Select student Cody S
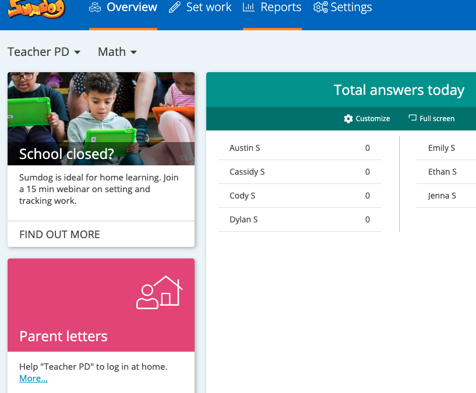This screenshot has height=393, width=476. tap(242, 196)
